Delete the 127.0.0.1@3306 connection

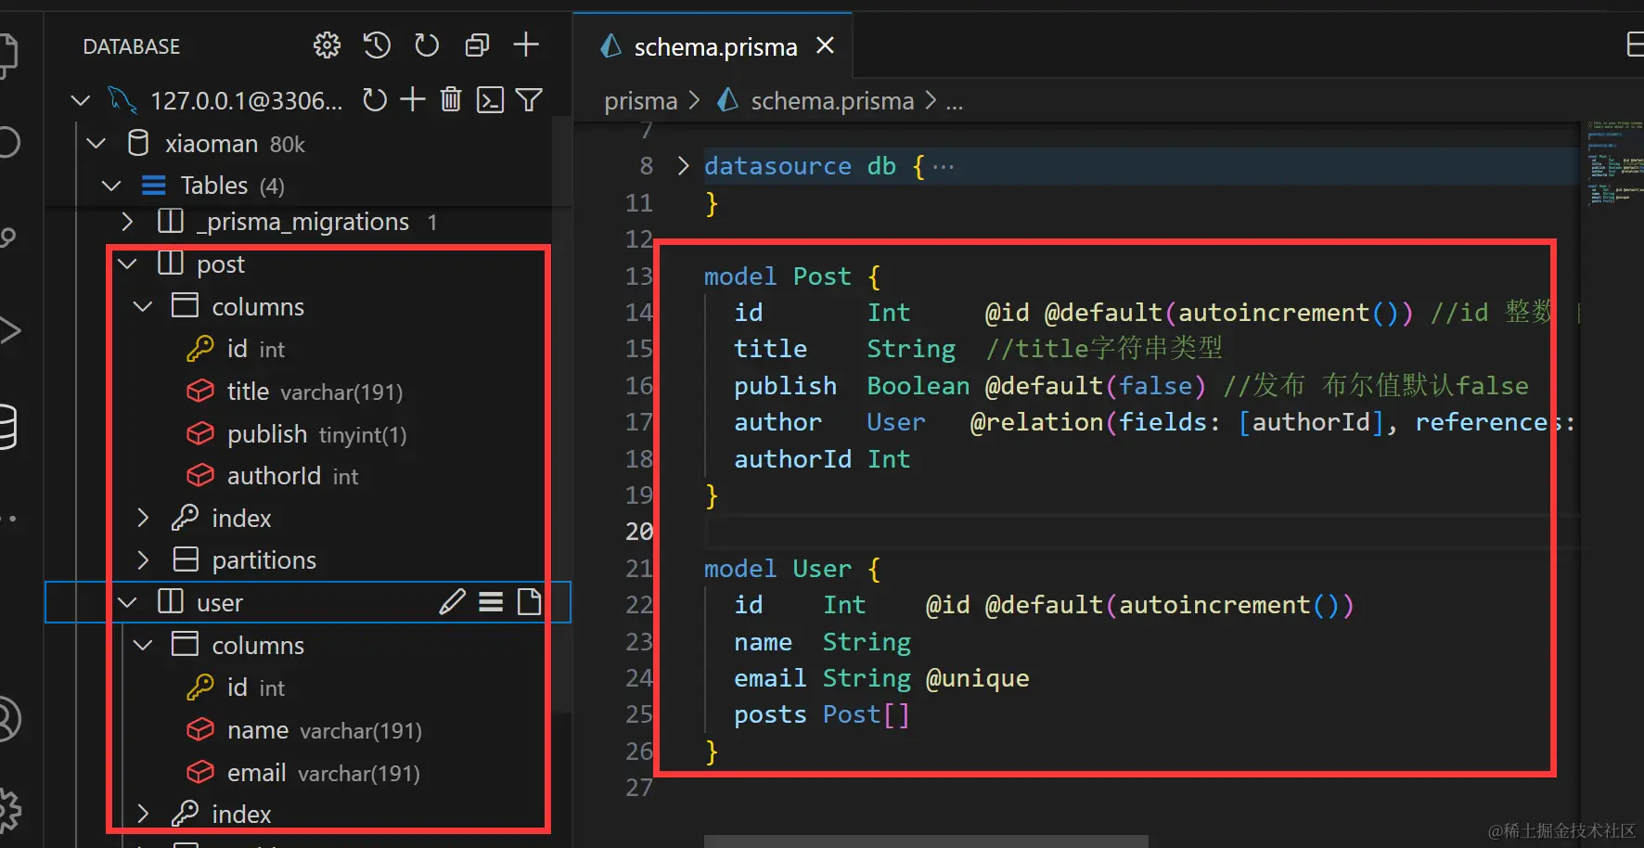[451, 99]
